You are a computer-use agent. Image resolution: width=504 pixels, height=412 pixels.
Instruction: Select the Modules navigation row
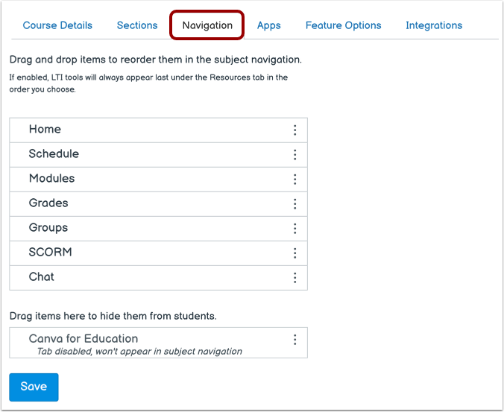point(51,179)
